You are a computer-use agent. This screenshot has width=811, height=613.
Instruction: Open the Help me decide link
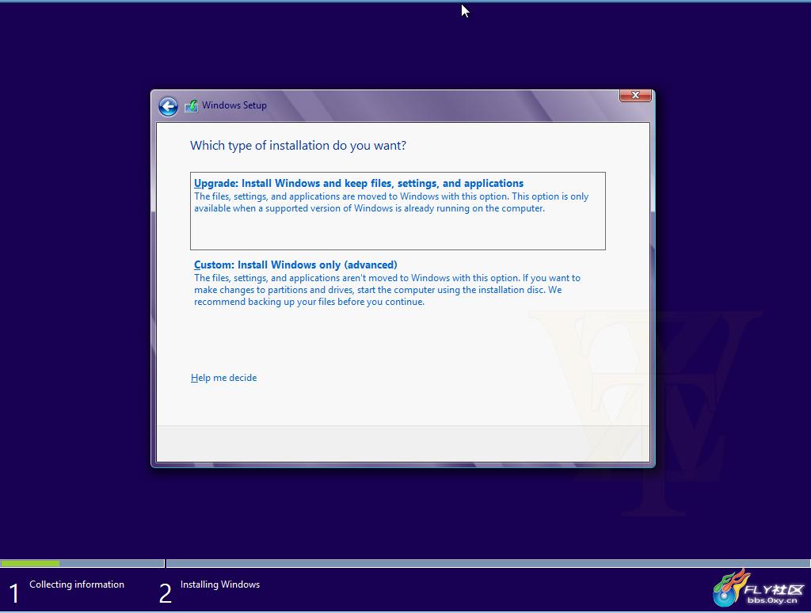[223, 378]
